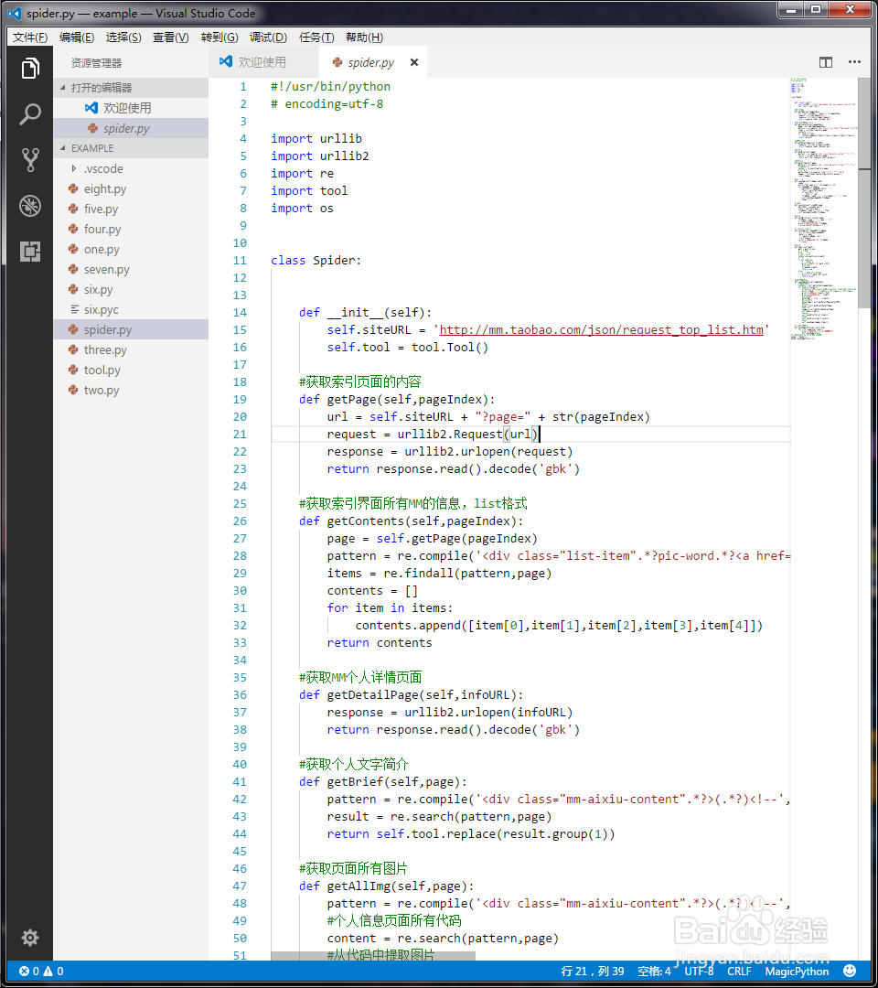Open the 查看(V) menu
This screenshot has height=988, width=878.
[x=171, y=38]
